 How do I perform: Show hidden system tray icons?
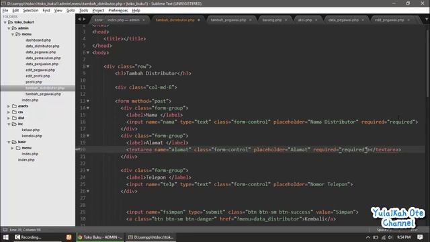[368, 237]
